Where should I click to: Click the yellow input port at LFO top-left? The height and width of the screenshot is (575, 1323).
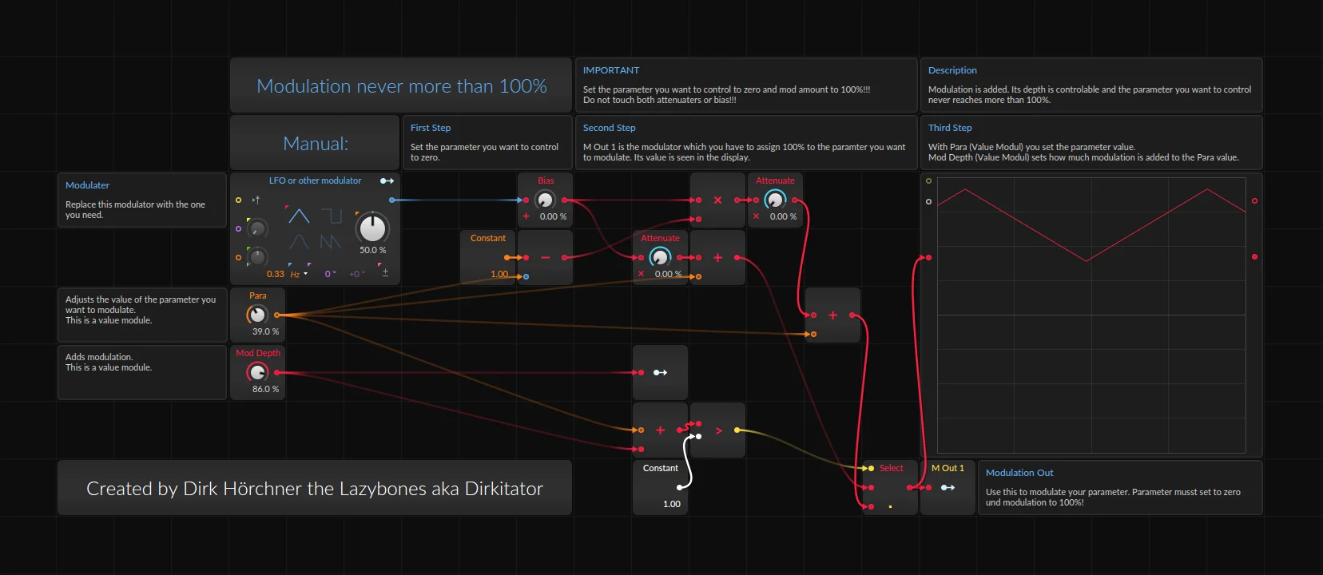coord(238,200)
